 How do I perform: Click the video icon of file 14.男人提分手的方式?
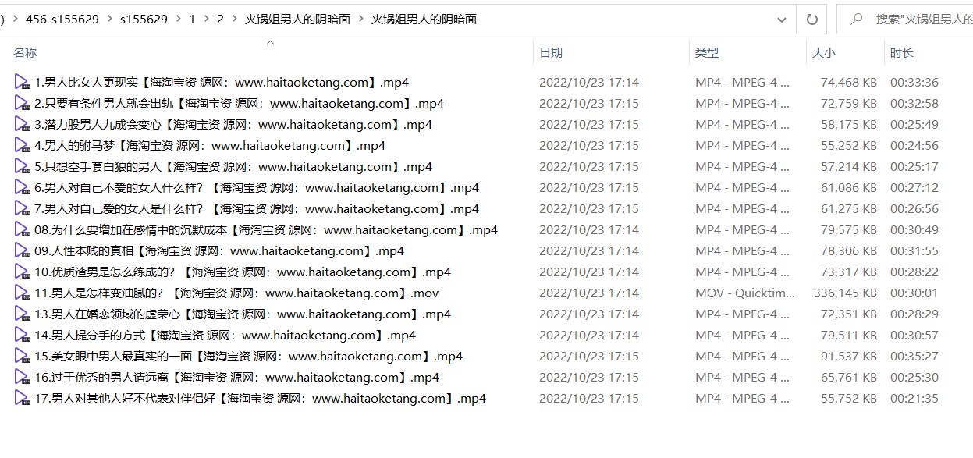tap(22, 335)
